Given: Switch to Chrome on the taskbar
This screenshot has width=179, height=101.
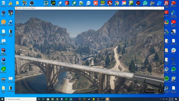Looking at the screenshot, I should [x=57, y=99].
